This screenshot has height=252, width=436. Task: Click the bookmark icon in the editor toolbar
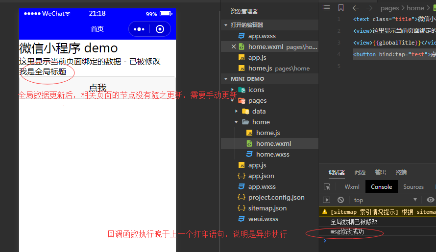pyautogui.click(x=341, y=8)
